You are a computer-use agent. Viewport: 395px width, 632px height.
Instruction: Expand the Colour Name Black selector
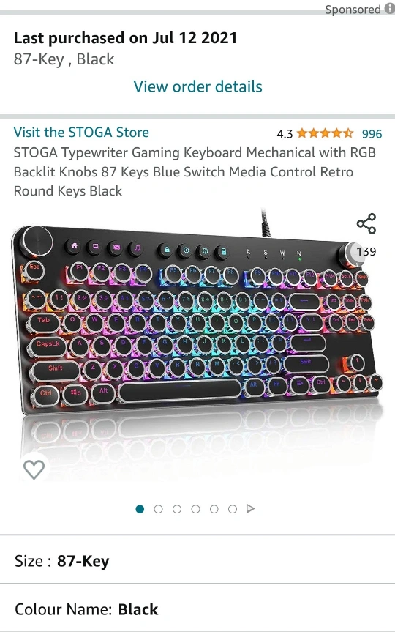pos(197,608)
